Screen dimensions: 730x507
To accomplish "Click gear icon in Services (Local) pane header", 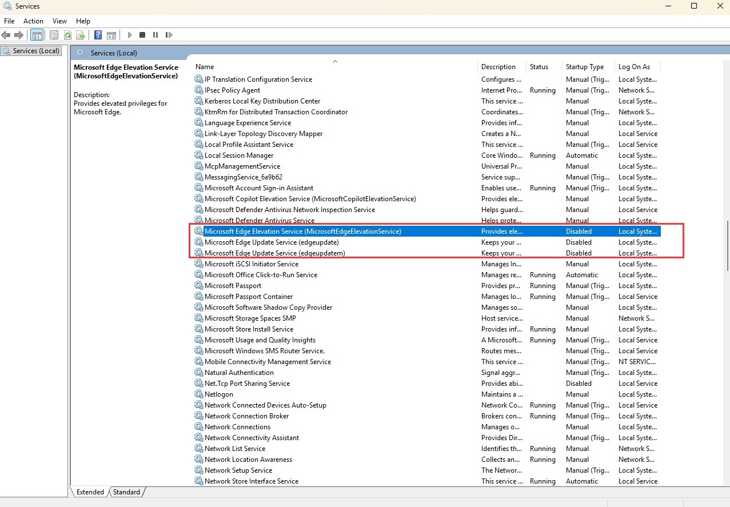I will coord(82,53).
